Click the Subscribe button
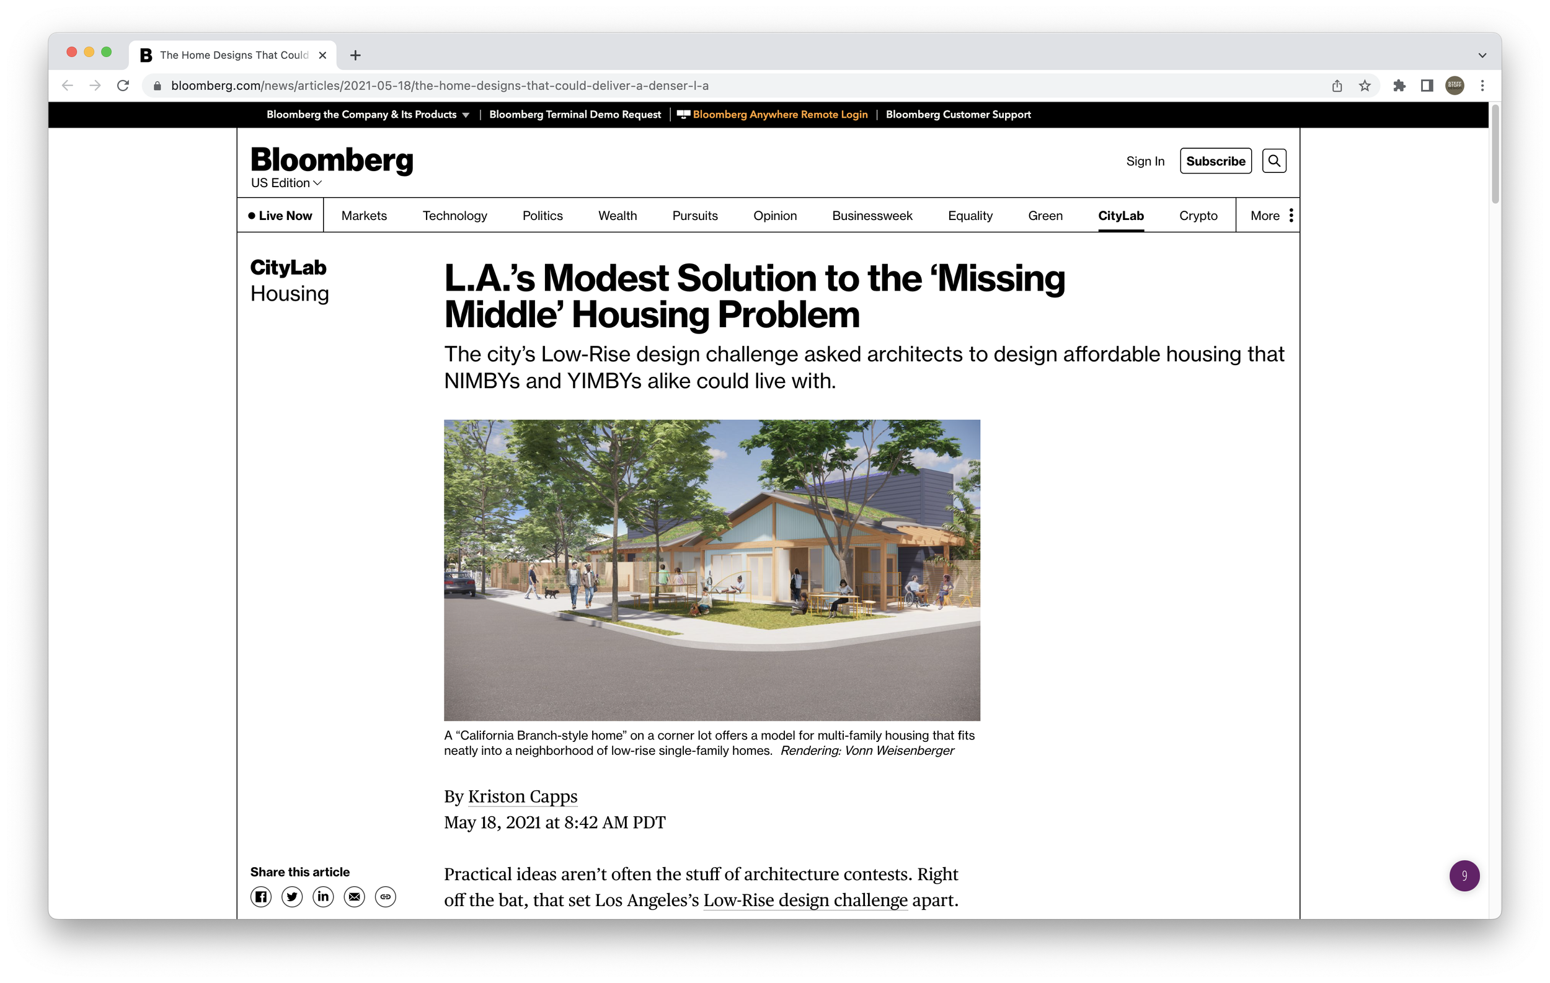 click(x=1215, y=161)
